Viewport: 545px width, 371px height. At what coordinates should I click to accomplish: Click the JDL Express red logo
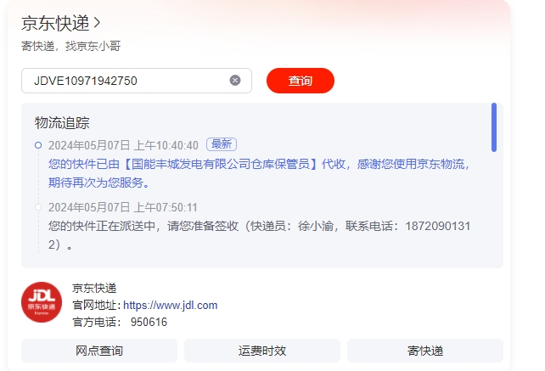pyautogui.click(x=42, y=302)
